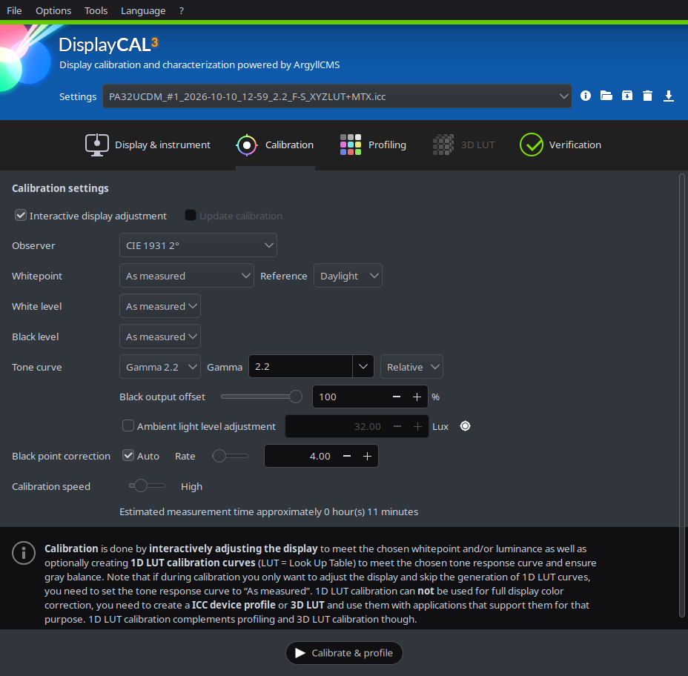Image resolution: width=688 pixels, height=676 pixels.
Task: Open the Options menu
Action: 53,10
